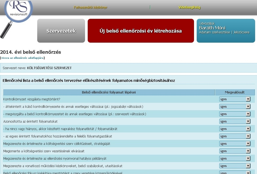Open dropdown for áttekintett a külső kontrollkörnyezete row
The width and height of the screenshot is (257, 174).
pyautogui.click(x=235, y=106)
